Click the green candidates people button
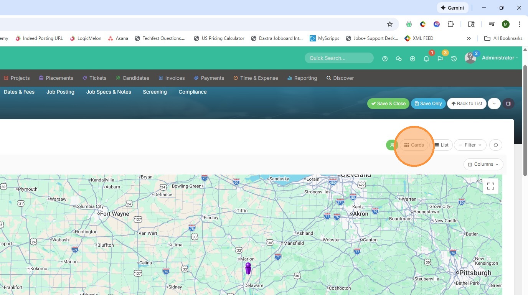The height and width of the screenshot is (295, 528). click(x=391, y=145)
